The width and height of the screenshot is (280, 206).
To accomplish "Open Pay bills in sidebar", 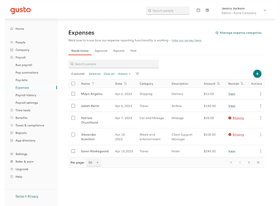I will pos(21,80).
